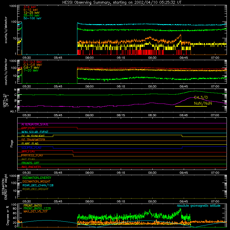Click the 'Absolute geomagnetic latitude' label
This screenshot has width=230, height=230.
[199, 206]
